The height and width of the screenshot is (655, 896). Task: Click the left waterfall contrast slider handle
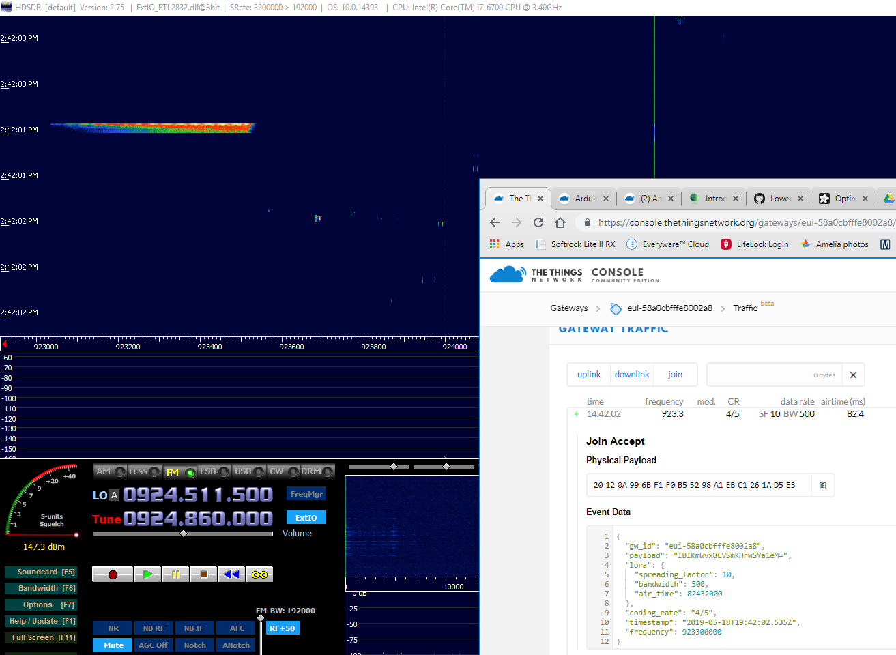pyautogui.click(x=394, y=467)
